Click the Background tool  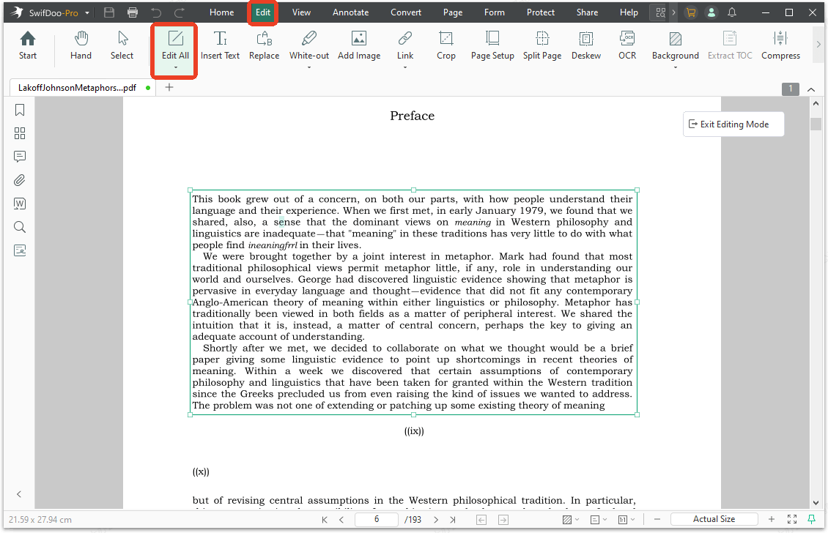[676, 45]
